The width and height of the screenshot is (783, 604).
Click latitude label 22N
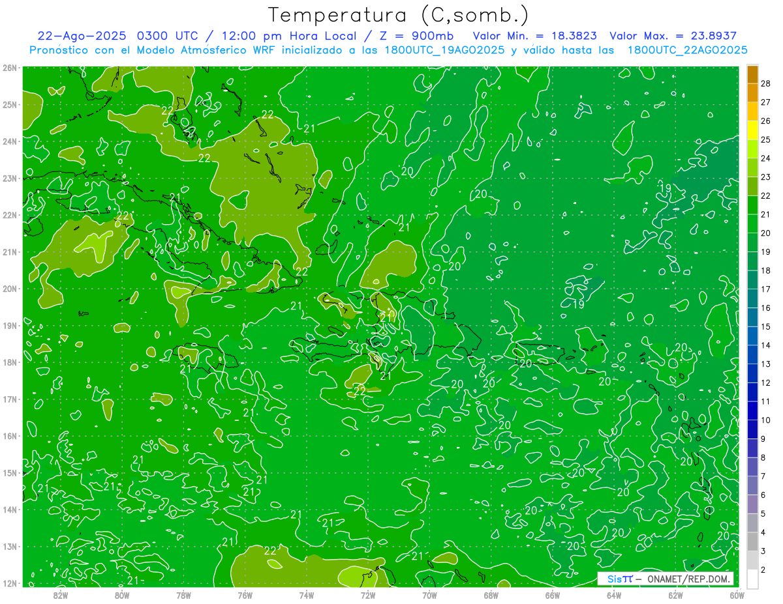click(9, 215)
